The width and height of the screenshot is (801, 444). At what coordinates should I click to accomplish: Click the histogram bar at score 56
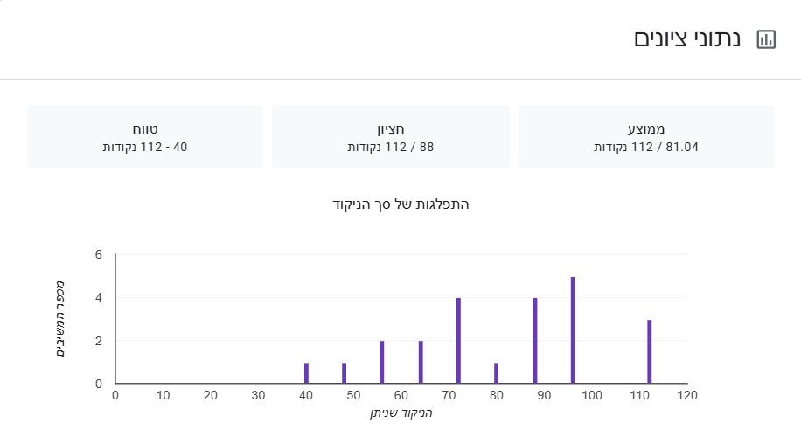(x=382, y=363)
